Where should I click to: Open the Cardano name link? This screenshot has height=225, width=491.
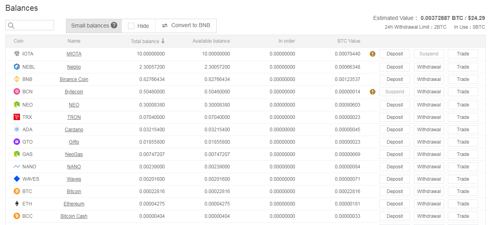pos(74,130)
